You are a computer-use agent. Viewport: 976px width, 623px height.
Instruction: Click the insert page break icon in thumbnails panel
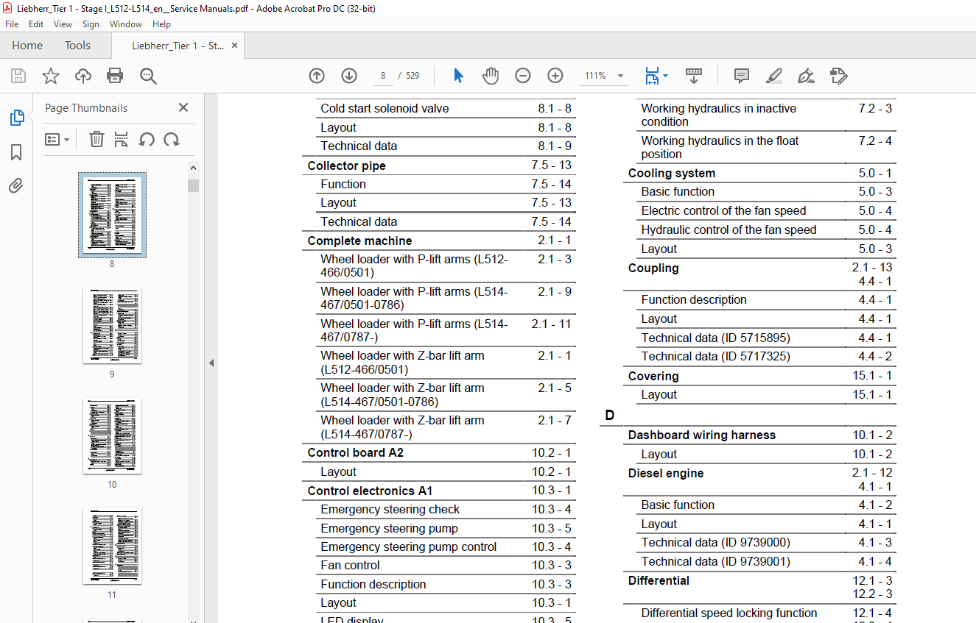(122, 139)
